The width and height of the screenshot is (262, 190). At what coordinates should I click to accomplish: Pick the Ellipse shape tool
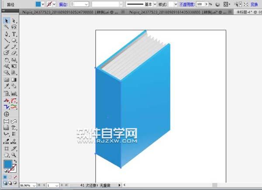pyautogui.click(x=14, y=41)
